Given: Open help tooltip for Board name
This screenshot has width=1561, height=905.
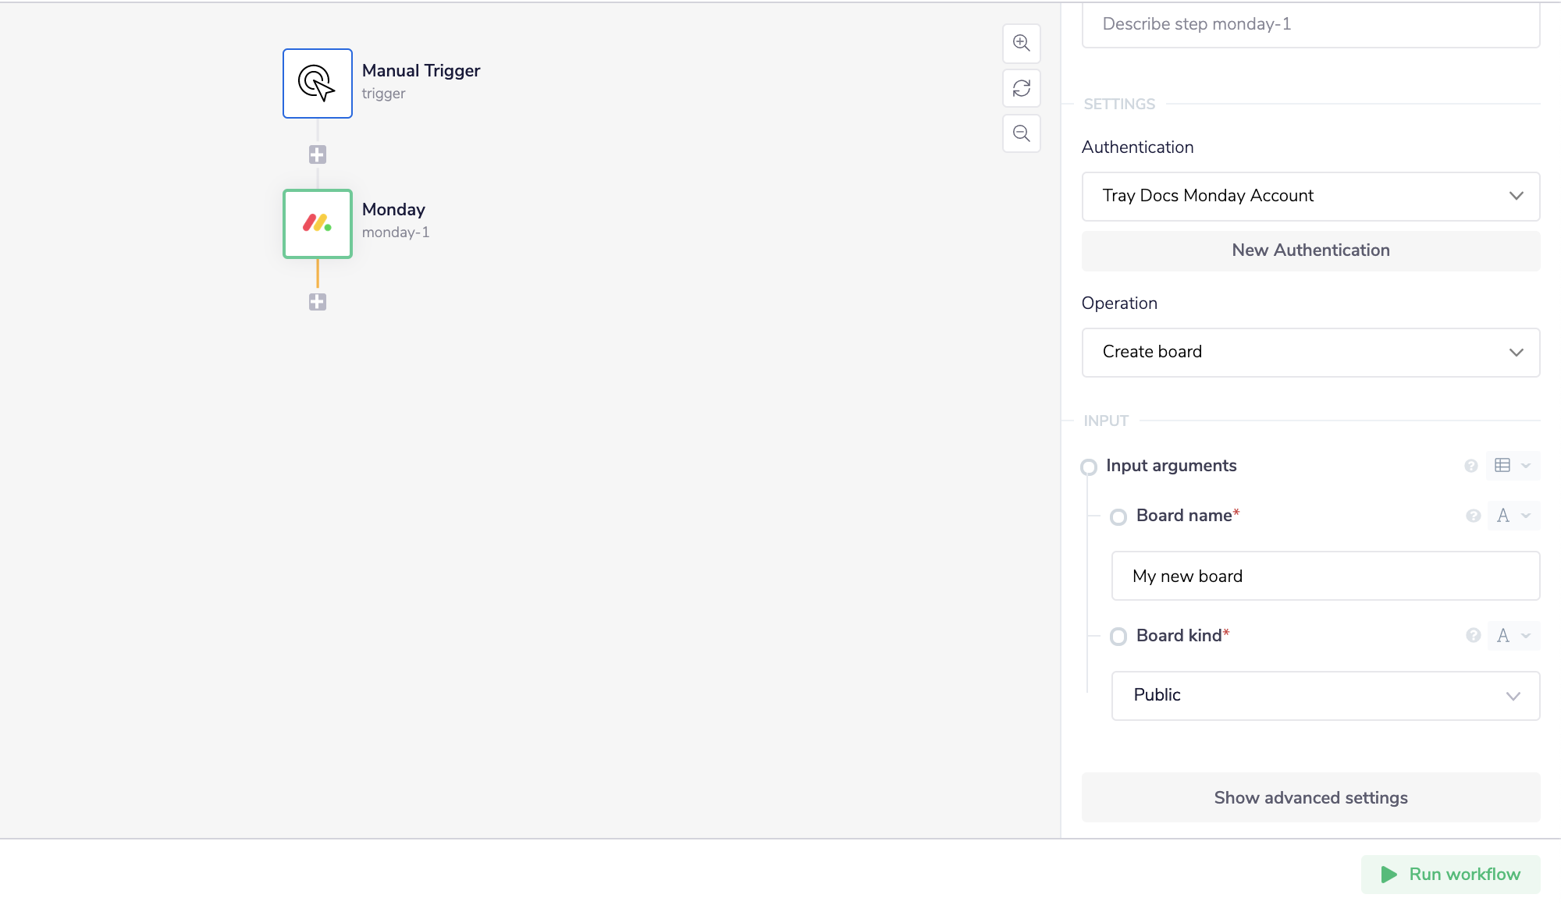Looking at the screenshot, I should point(1473,516).
